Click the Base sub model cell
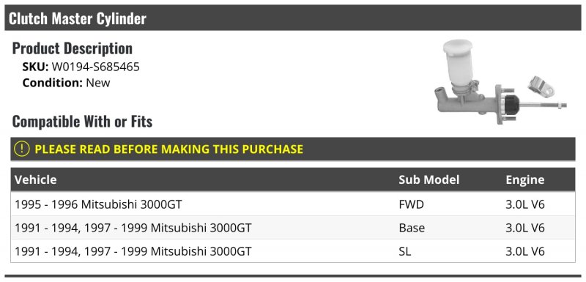Image resolution: width=586 pixels, height=282 pixels. click(x=412, y=228)
